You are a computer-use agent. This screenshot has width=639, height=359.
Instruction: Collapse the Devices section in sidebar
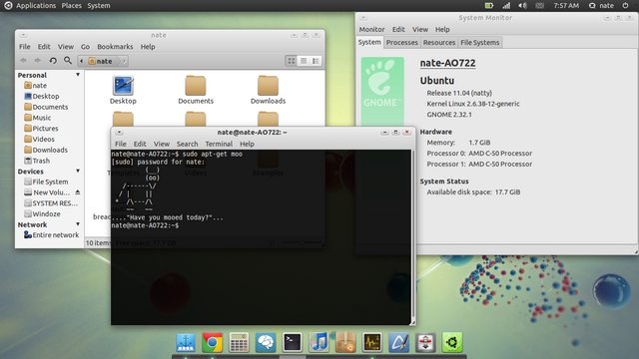pyautogui.click(x=78, y=171)
